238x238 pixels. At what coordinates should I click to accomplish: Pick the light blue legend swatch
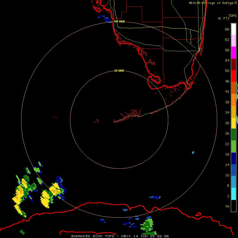pyautogui.click(x=234, y=182)
